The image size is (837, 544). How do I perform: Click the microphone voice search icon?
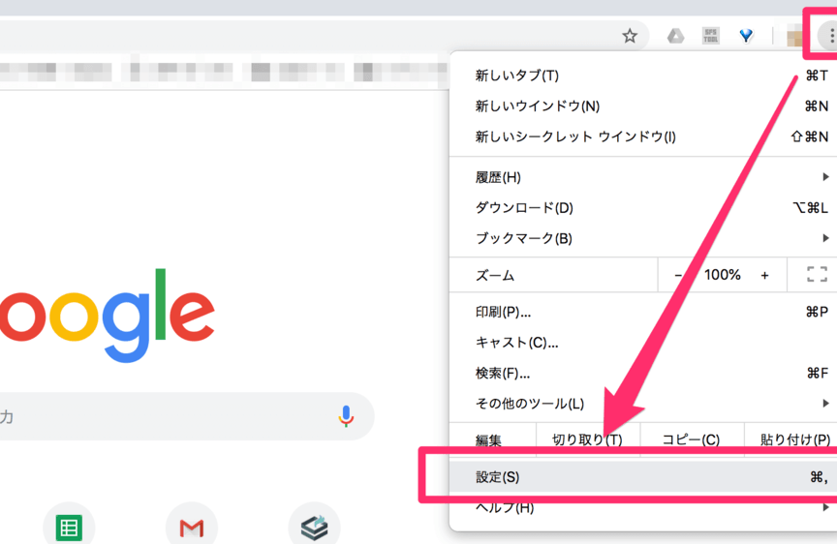click(346, 417)
